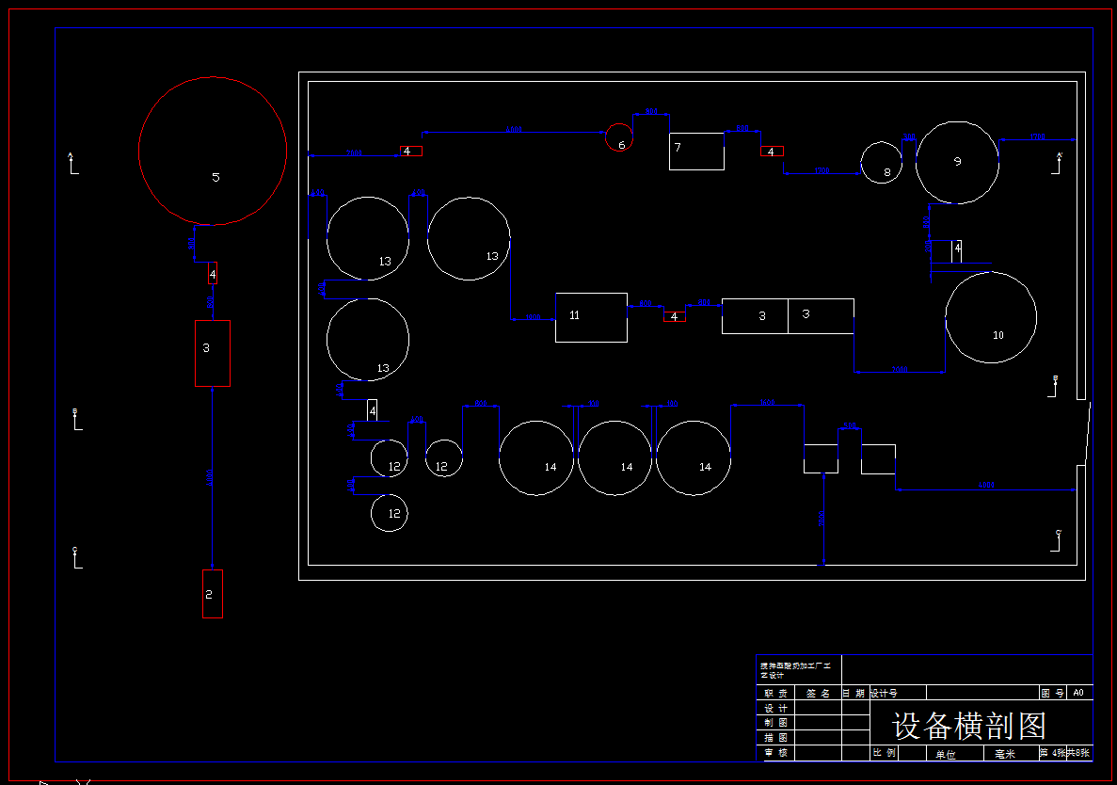This screenshot has height=785, width=1117.
Task: Click the circle labeled 9
Action: (957, 163)
